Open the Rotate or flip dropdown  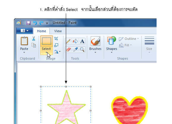click(x=57, y=51)
